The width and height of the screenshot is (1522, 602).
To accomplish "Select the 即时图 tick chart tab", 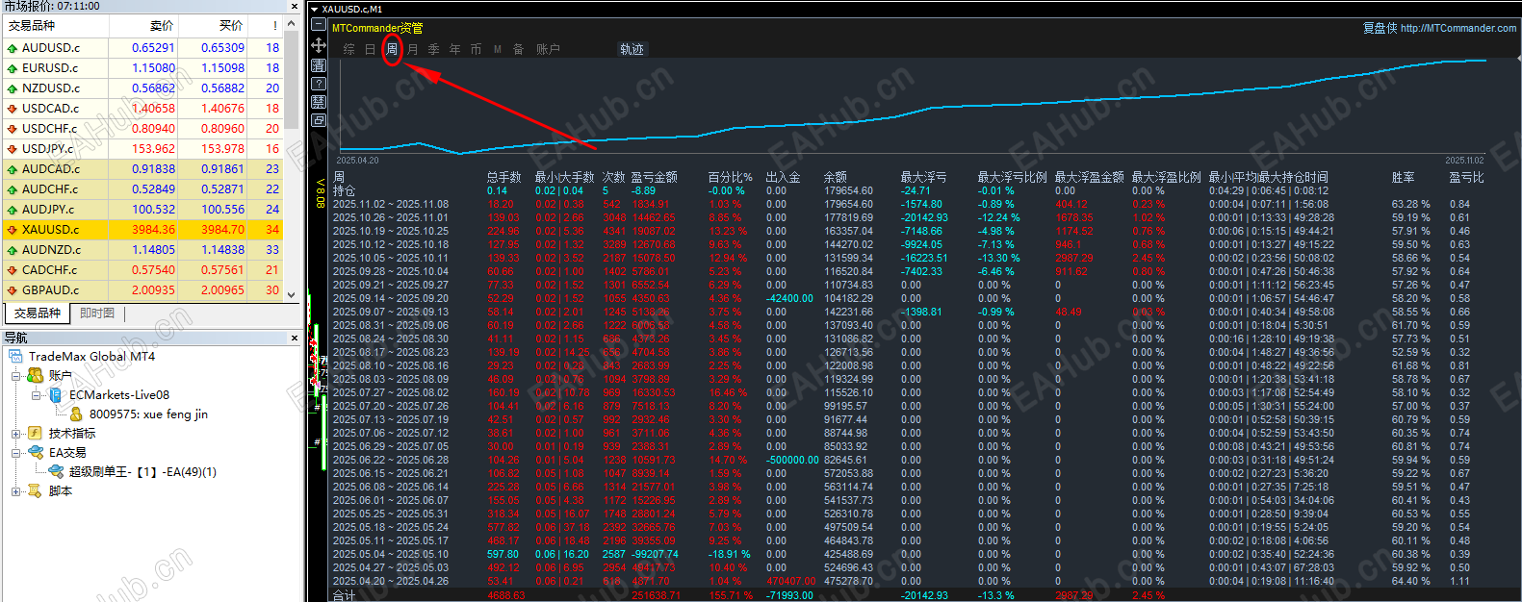I will 97,314.
